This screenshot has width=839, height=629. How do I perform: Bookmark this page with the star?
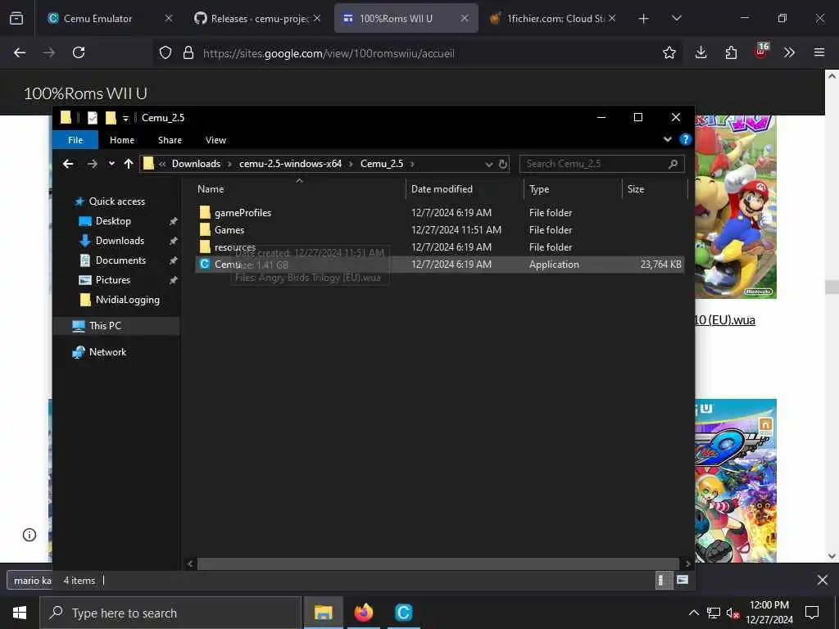(669, 52)
